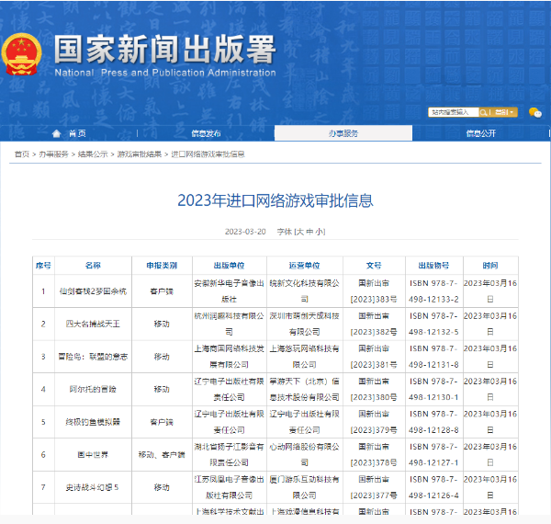Click operator 厦门游乐互动科技有限公司
This screenshot has height=524, width=551.
[x=304, y=487]
